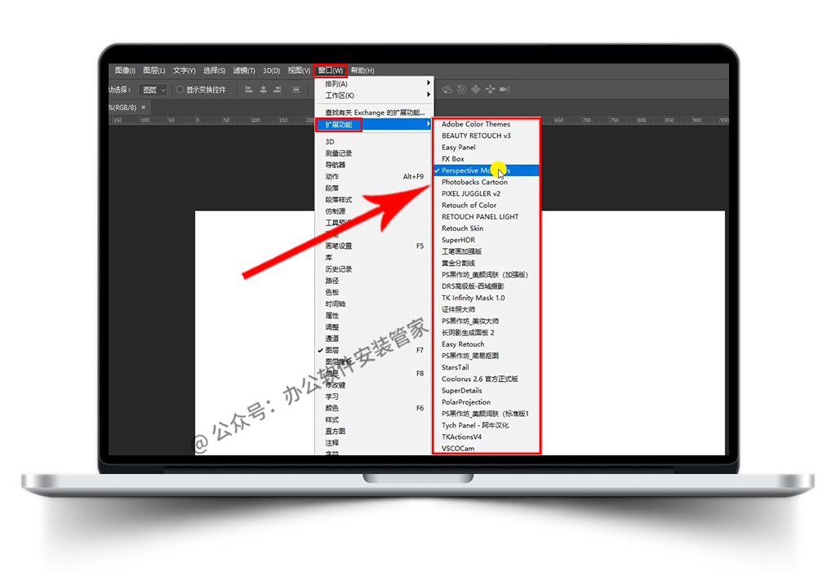Uncheck Perspective extension in the submenu
This screenshot has width=836, height=572.
click(x=475, y=171)
